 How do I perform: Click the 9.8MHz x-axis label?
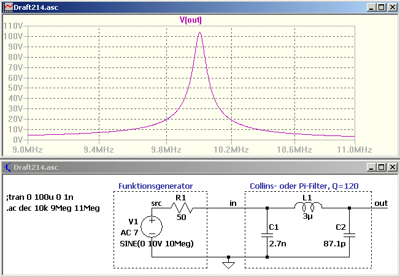point(166,150)
